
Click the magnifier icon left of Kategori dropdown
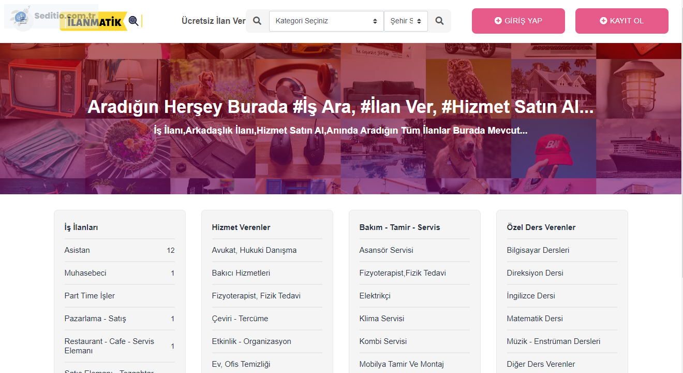click(x=257, y=21)
